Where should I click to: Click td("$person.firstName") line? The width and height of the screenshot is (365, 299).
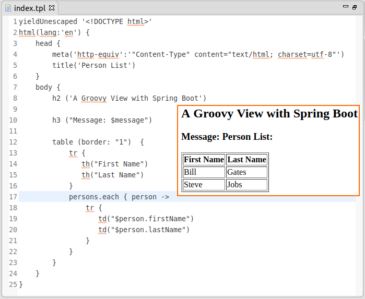tap(146, 219)
